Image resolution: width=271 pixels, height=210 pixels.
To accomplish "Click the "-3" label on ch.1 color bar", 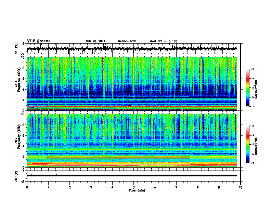I will click(253, 69).
